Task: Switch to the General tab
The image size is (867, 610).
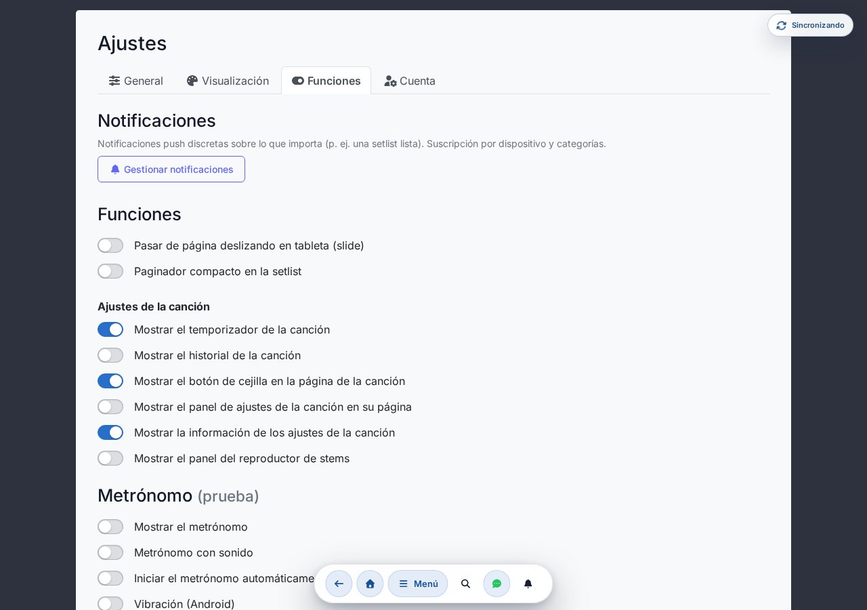Action: point(136,81)
